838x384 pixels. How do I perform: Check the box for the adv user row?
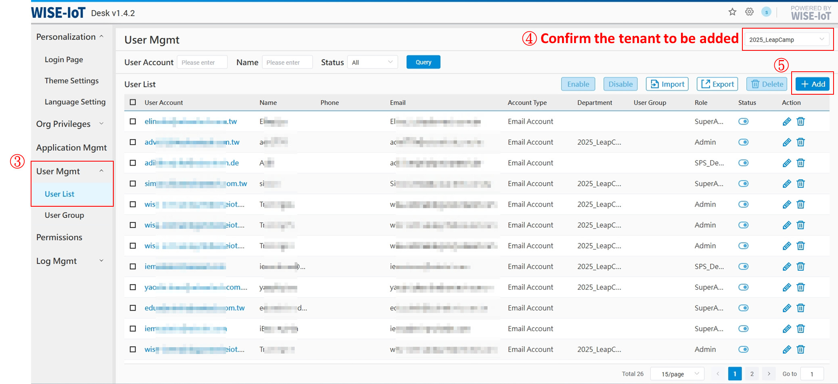point(133,142)
